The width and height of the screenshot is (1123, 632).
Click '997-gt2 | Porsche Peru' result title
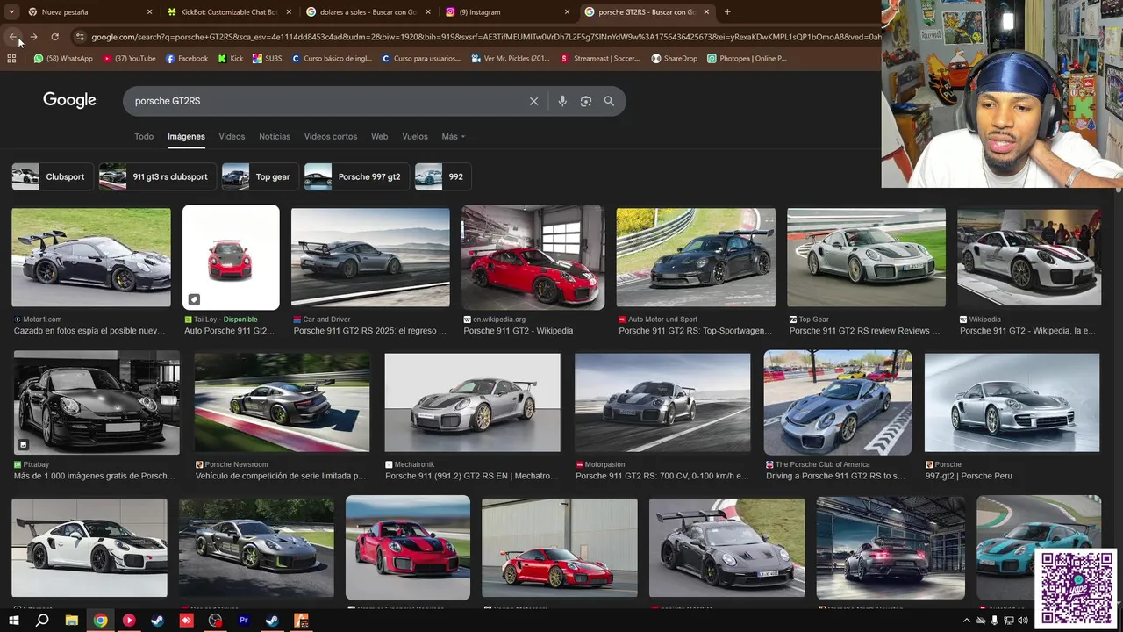(969, 476)
